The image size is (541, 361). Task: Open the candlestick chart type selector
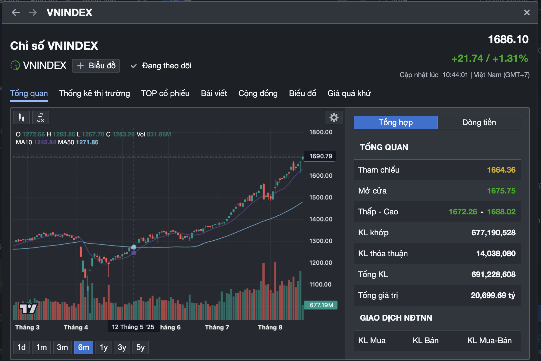point(21,118)
